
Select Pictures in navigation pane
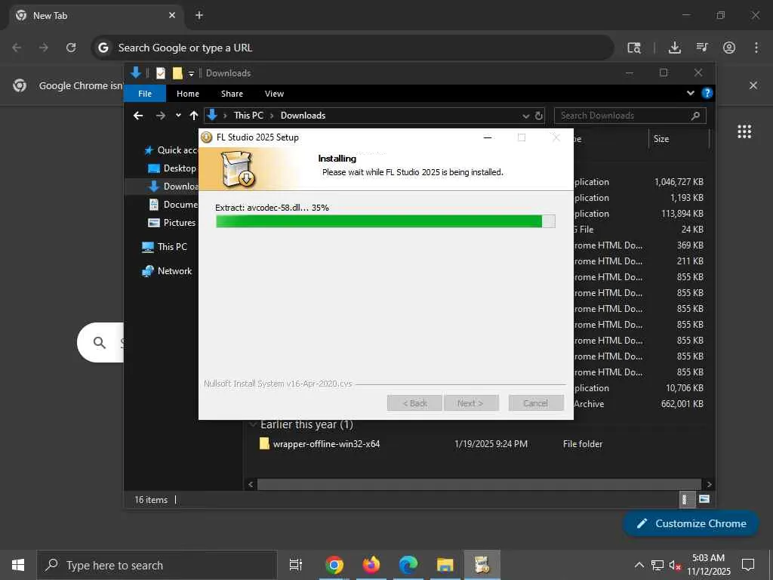(x=172, y=223)
